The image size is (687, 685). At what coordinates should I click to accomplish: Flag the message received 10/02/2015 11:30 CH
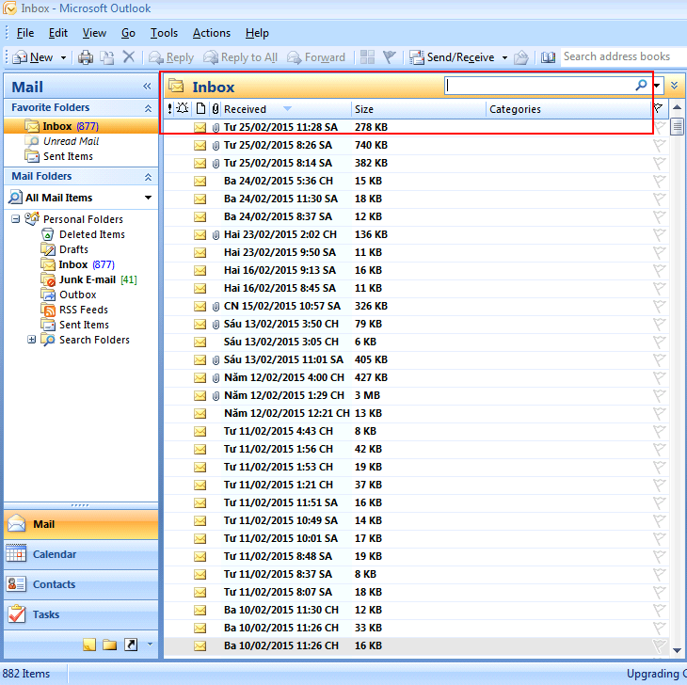tap(659, 610)
